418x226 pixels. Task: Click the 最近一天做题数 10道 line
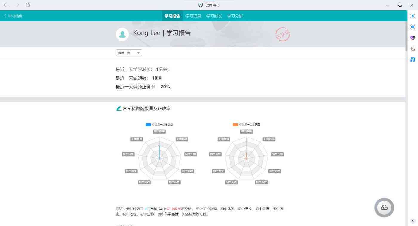click(x=139, y=78)
